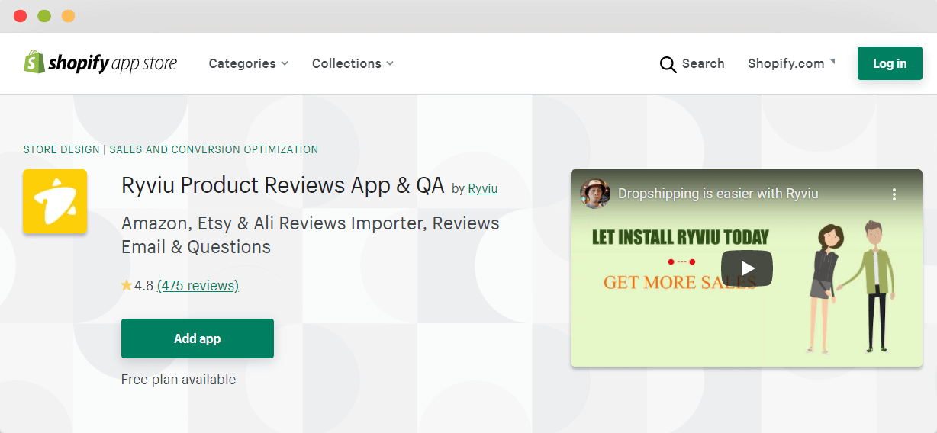
Task: Expand the Collections dropdown menu
Action: coord(353,63)
